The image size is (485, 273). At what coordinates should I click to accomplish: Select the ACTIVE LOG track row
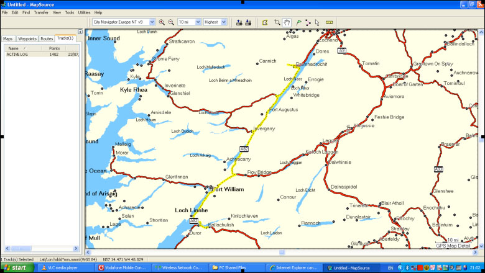click(42, 55)
